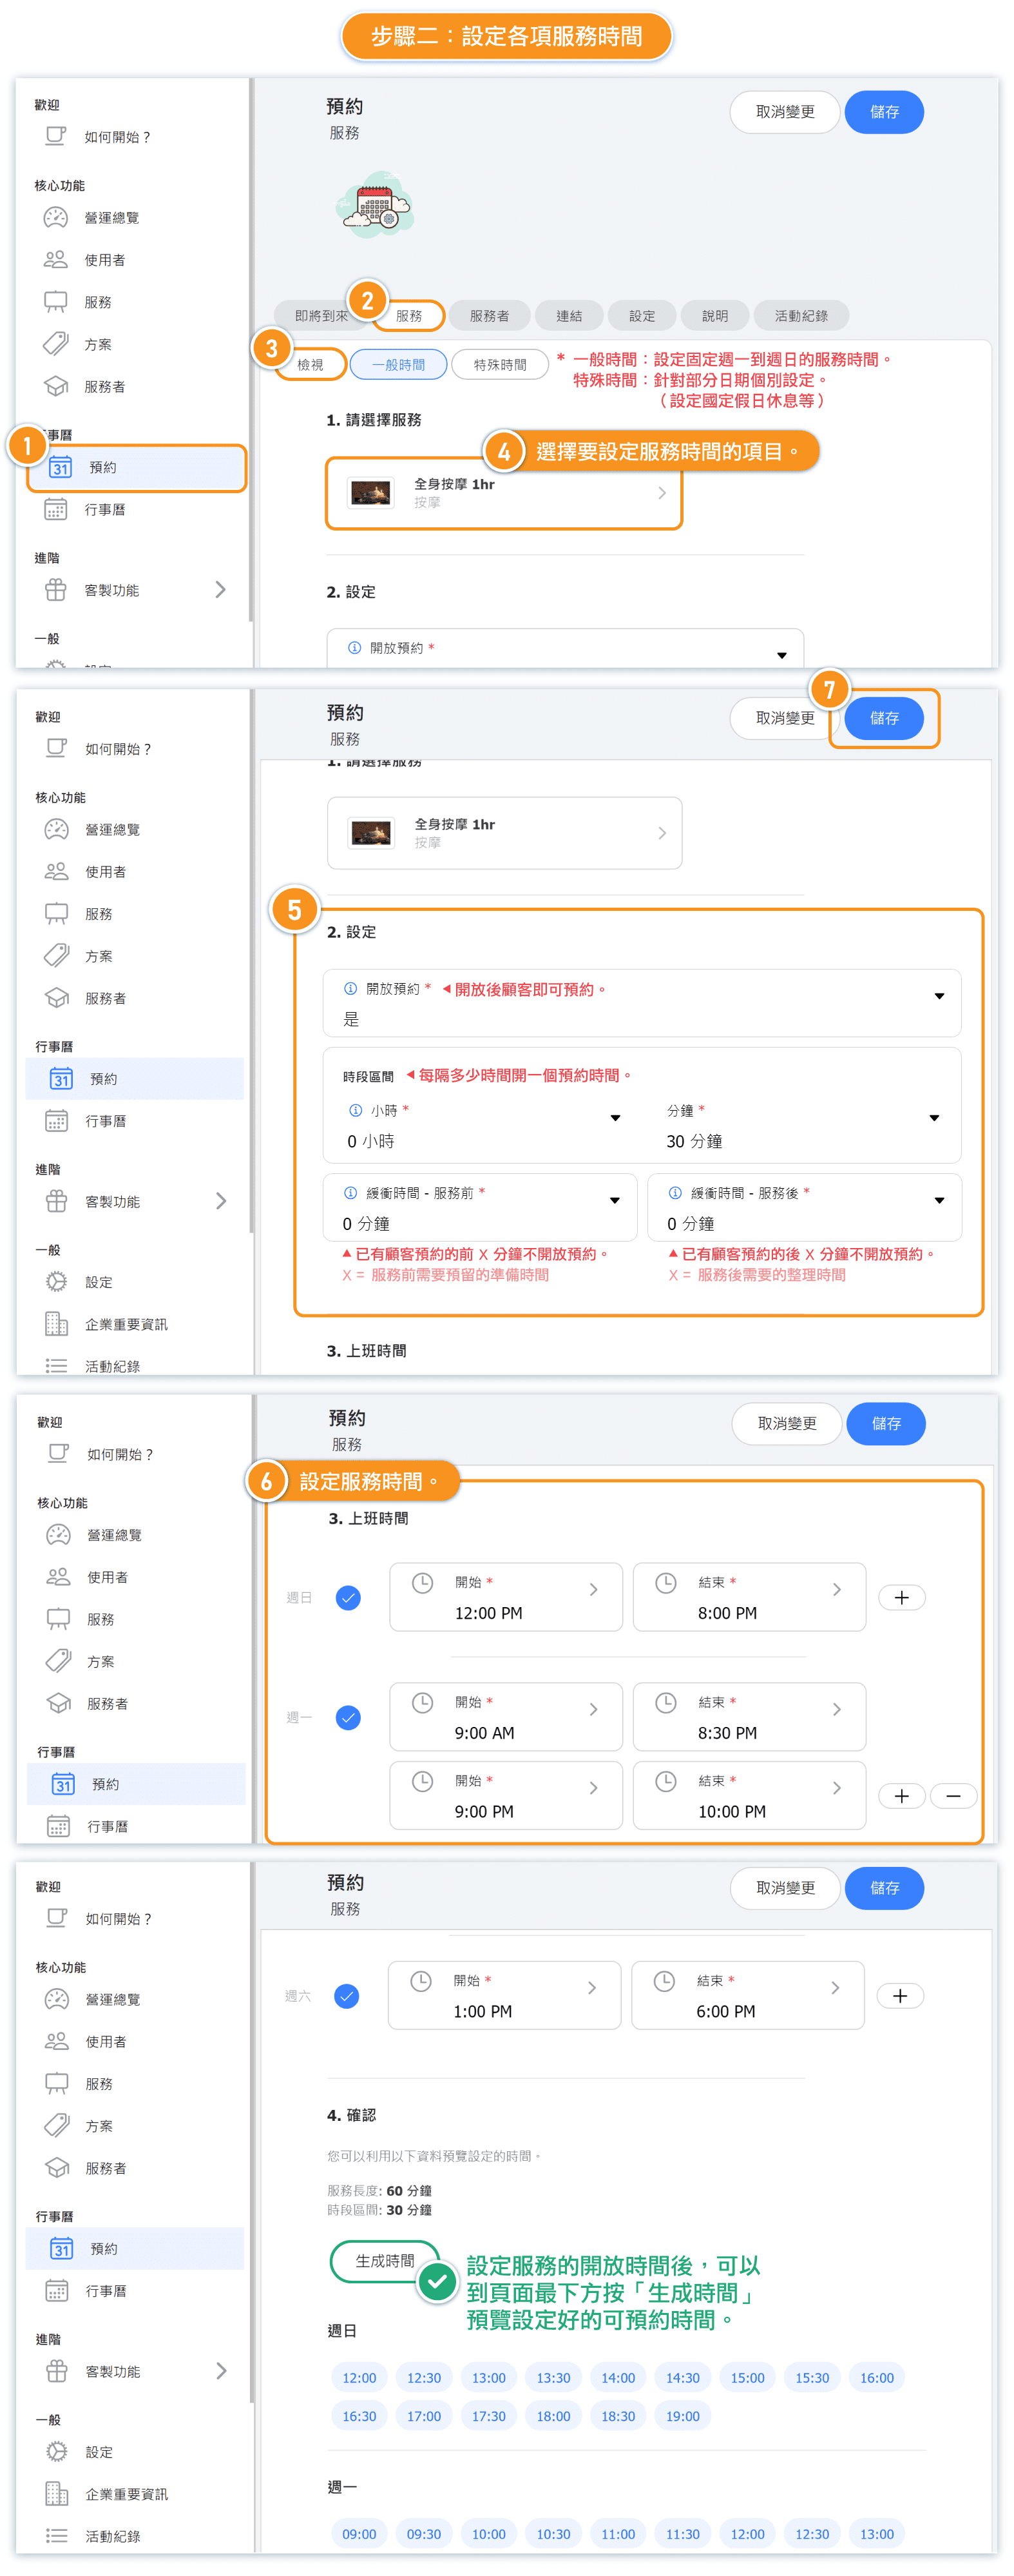1014x2576 pixels.
Task: Click the 取消變更 button at top
Action: tap(784, 112)
